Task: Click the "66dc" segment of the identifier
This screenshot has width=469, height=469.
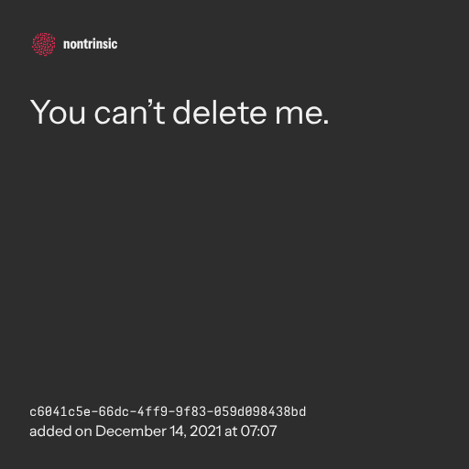Action: pyautogui.click(x=114, y=411)
